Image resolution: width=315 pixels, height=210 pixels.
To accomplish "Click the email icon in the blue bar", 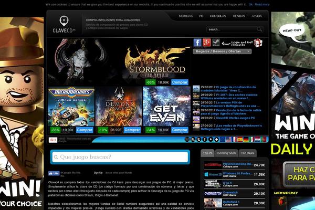I will coord(187,139).
